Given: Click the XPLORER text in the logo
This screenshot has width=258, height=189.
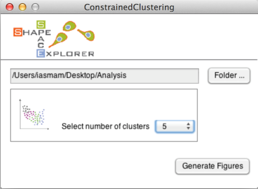Looking at the screenshot, I should 70,54.
